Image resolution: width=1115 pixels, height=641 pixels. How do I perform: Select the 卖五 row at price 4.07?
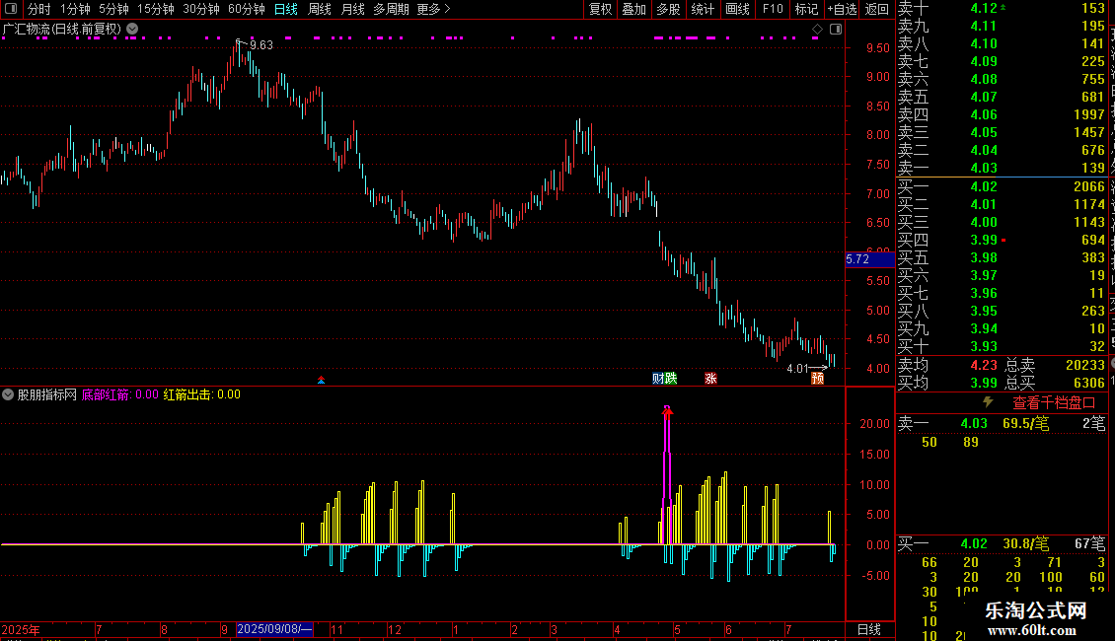[x=1002, y=97]
